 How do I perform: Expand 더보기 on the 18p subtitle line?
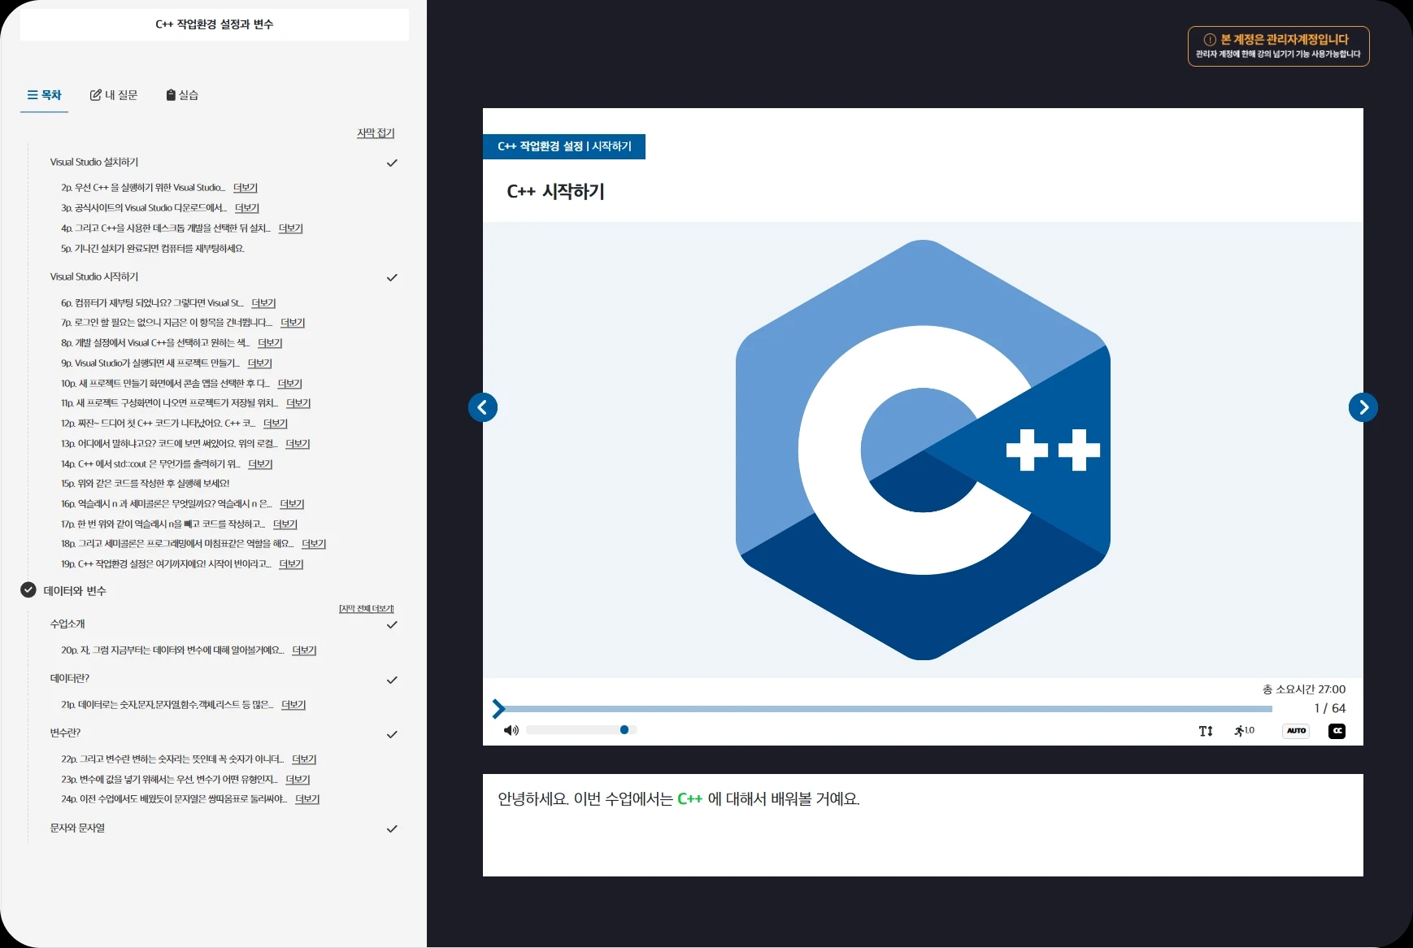click(314, 544)
